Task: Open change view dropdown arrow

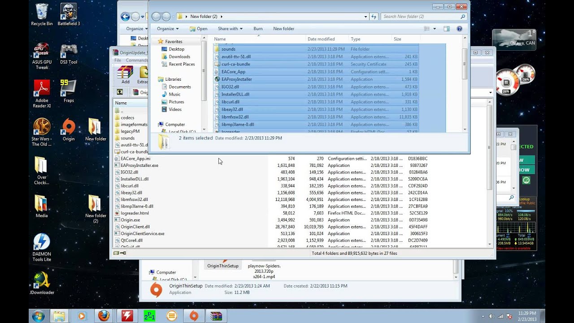Action: 435,29
